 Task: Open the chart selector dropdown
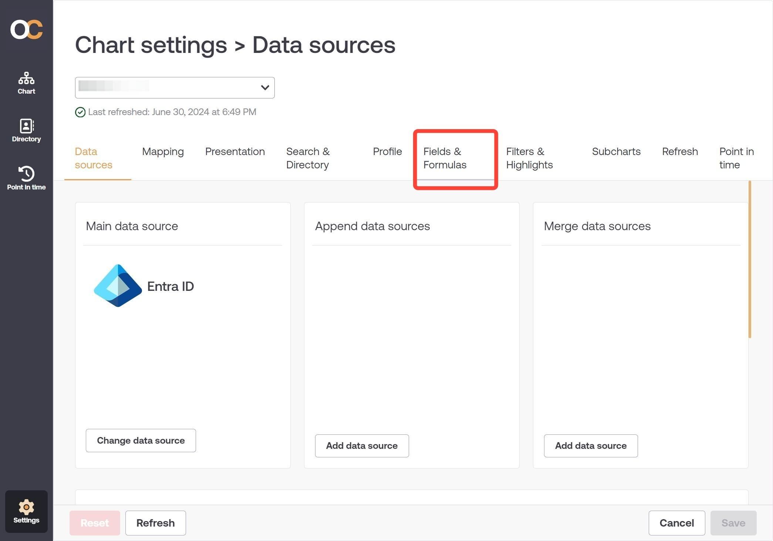tap(264, 88)
